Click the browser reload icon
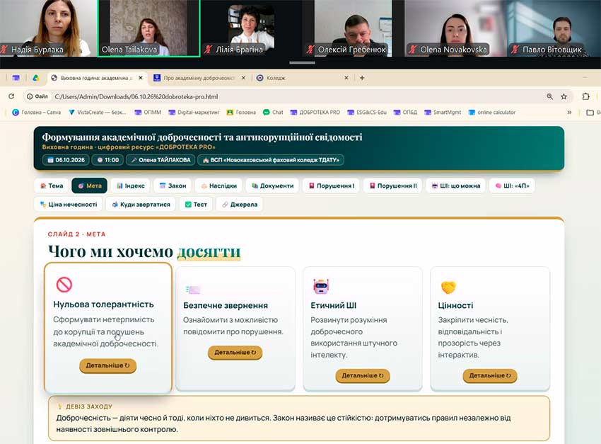 tap(11, 96)
